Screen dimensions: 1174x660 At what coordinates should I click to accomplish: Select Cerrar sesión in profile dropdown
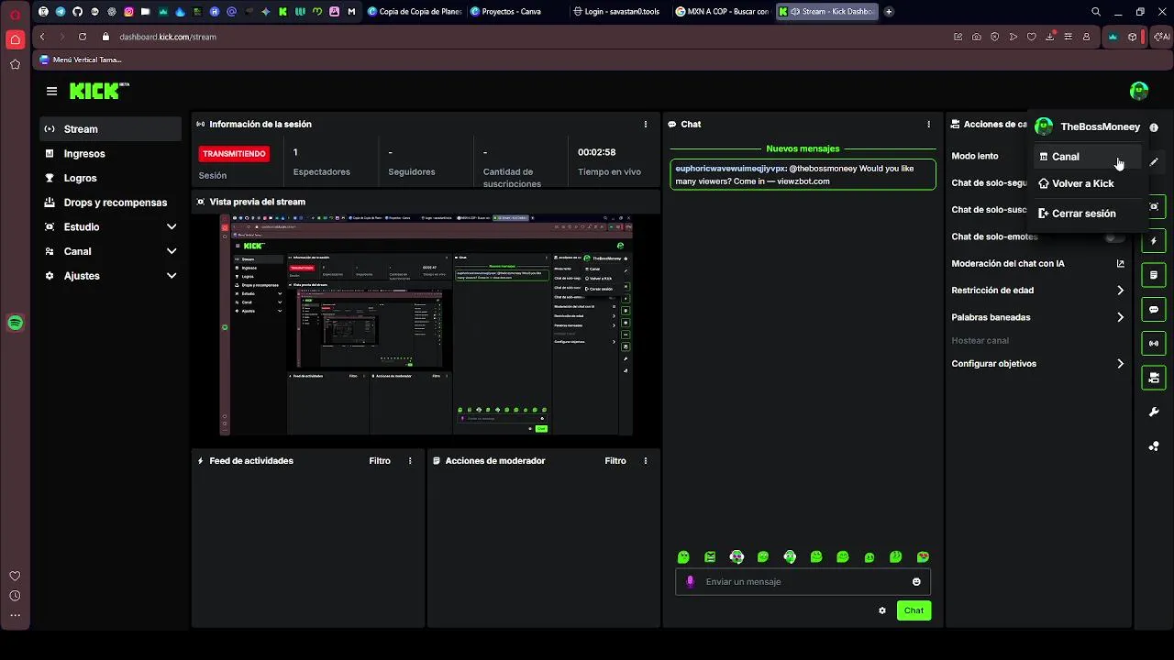(1088, 214)
